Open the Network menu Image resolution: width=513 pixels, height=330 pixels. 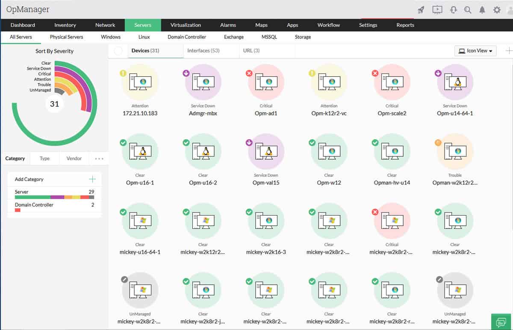coord(105,25)
